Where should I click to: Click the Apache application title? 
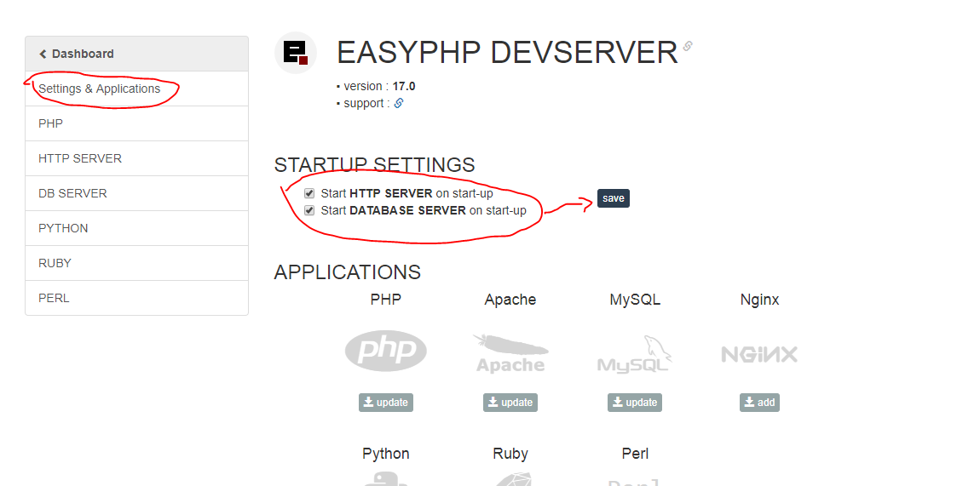510,300
